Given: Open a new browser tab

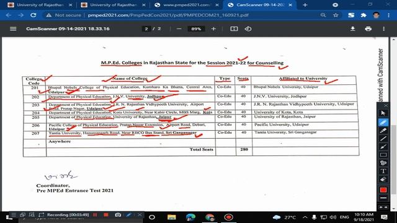Looking at the screenshot, I should (305, 5).
